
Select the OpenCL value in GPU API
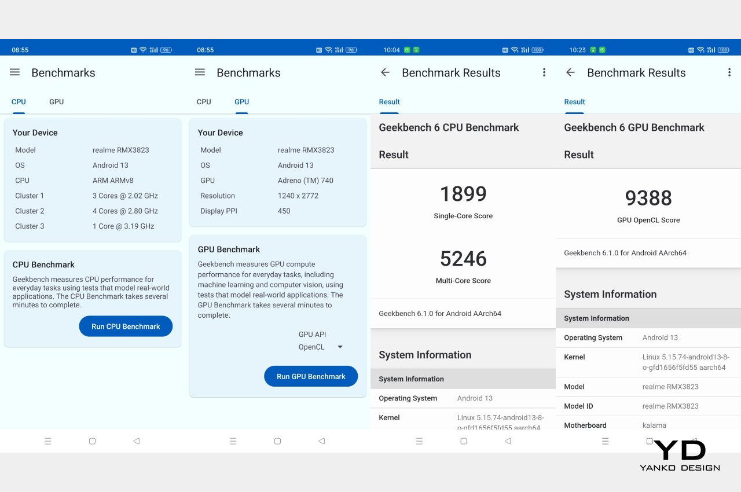coord(311,347)
